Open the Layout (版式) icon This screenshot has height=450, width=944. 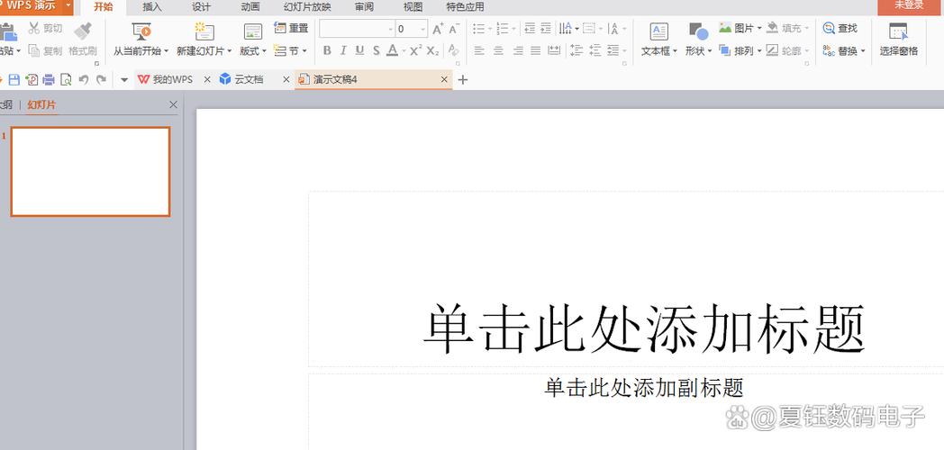pos(253,31)
